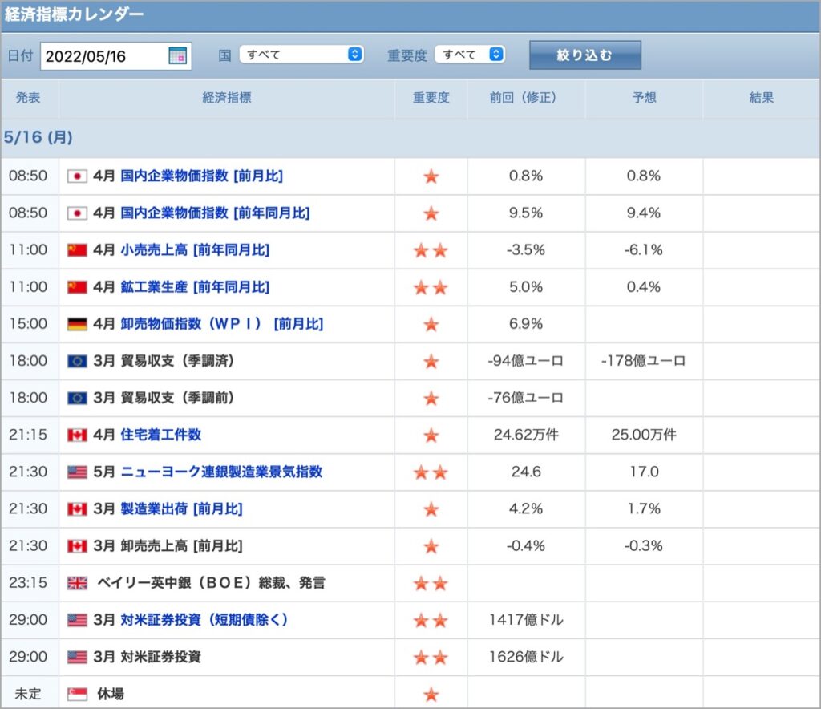The image size is (821, 709).
Task: Click the date field showing 2022/05/16
Action: coord(115,56)
